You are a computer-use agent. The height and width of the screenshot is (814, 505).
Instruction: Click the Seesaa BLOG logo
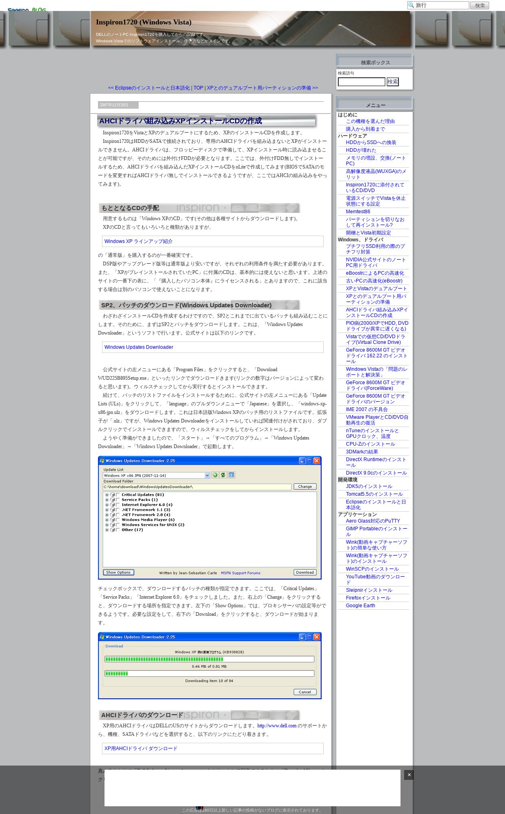27,9
